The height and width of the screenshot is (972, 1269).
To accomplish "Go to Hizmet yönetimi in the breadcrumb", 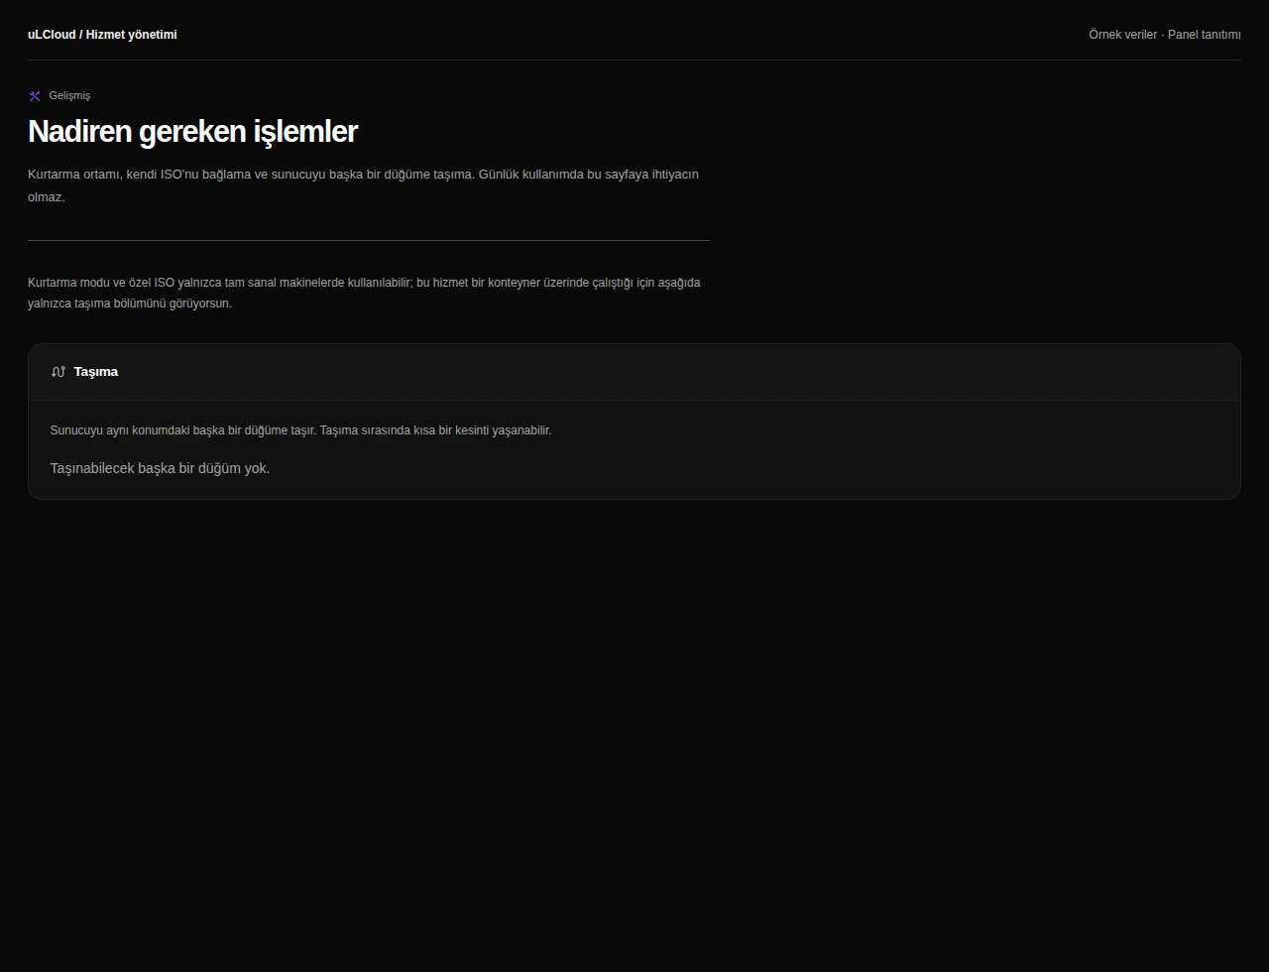I will click(132, 35).
